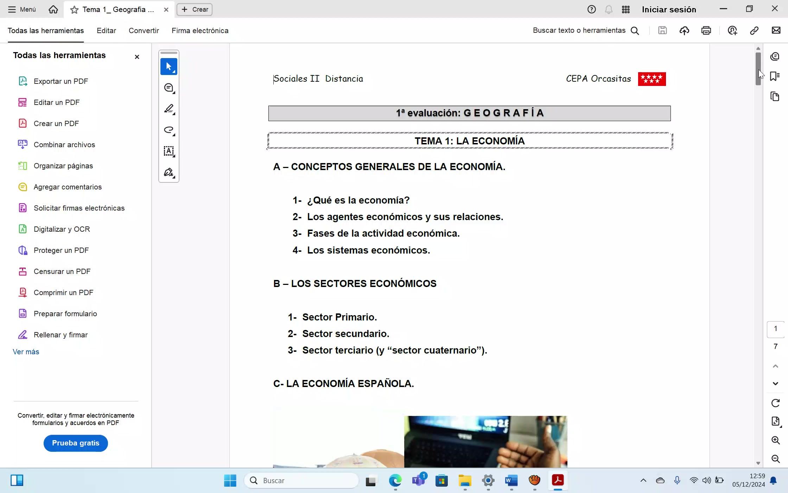Open the Convertir menu tab

point(144,31)
